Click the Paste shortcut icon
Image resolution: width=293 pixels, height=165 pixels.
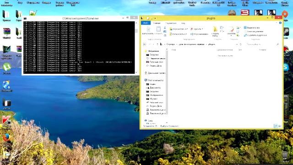tap(165, 35)
